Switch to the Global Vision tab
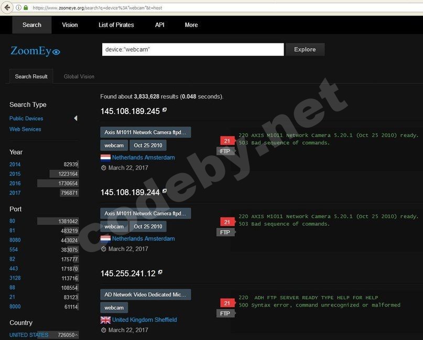The width and height of the screenshot is (423, 340). [79, 76]
